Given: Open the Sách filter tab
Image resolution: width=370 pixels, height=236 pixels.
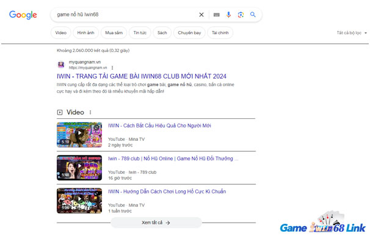Looking at the screenshot, I should [x=162, y=33].
